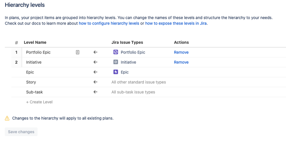
Task: Click the Epic level name
Action: point(30,72)
